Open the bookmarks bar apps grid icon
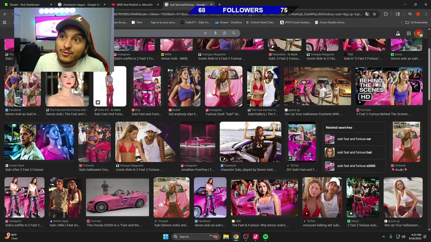Viewport: 431px width, 242px height. pyautogui.click(x=4, y=23)
